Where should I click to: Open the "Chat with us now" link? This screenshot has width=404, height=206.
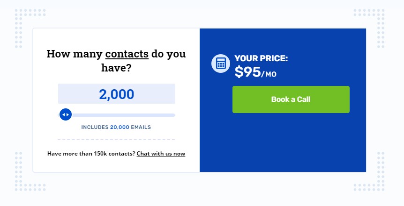click(161, 154)
